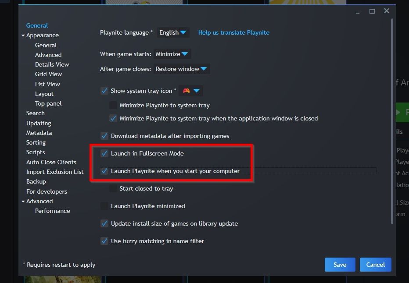Uncheck 'Minimize Playnite to system tray when closed'
This screenshot has width=409, height=283.
(x=113, y=118)
